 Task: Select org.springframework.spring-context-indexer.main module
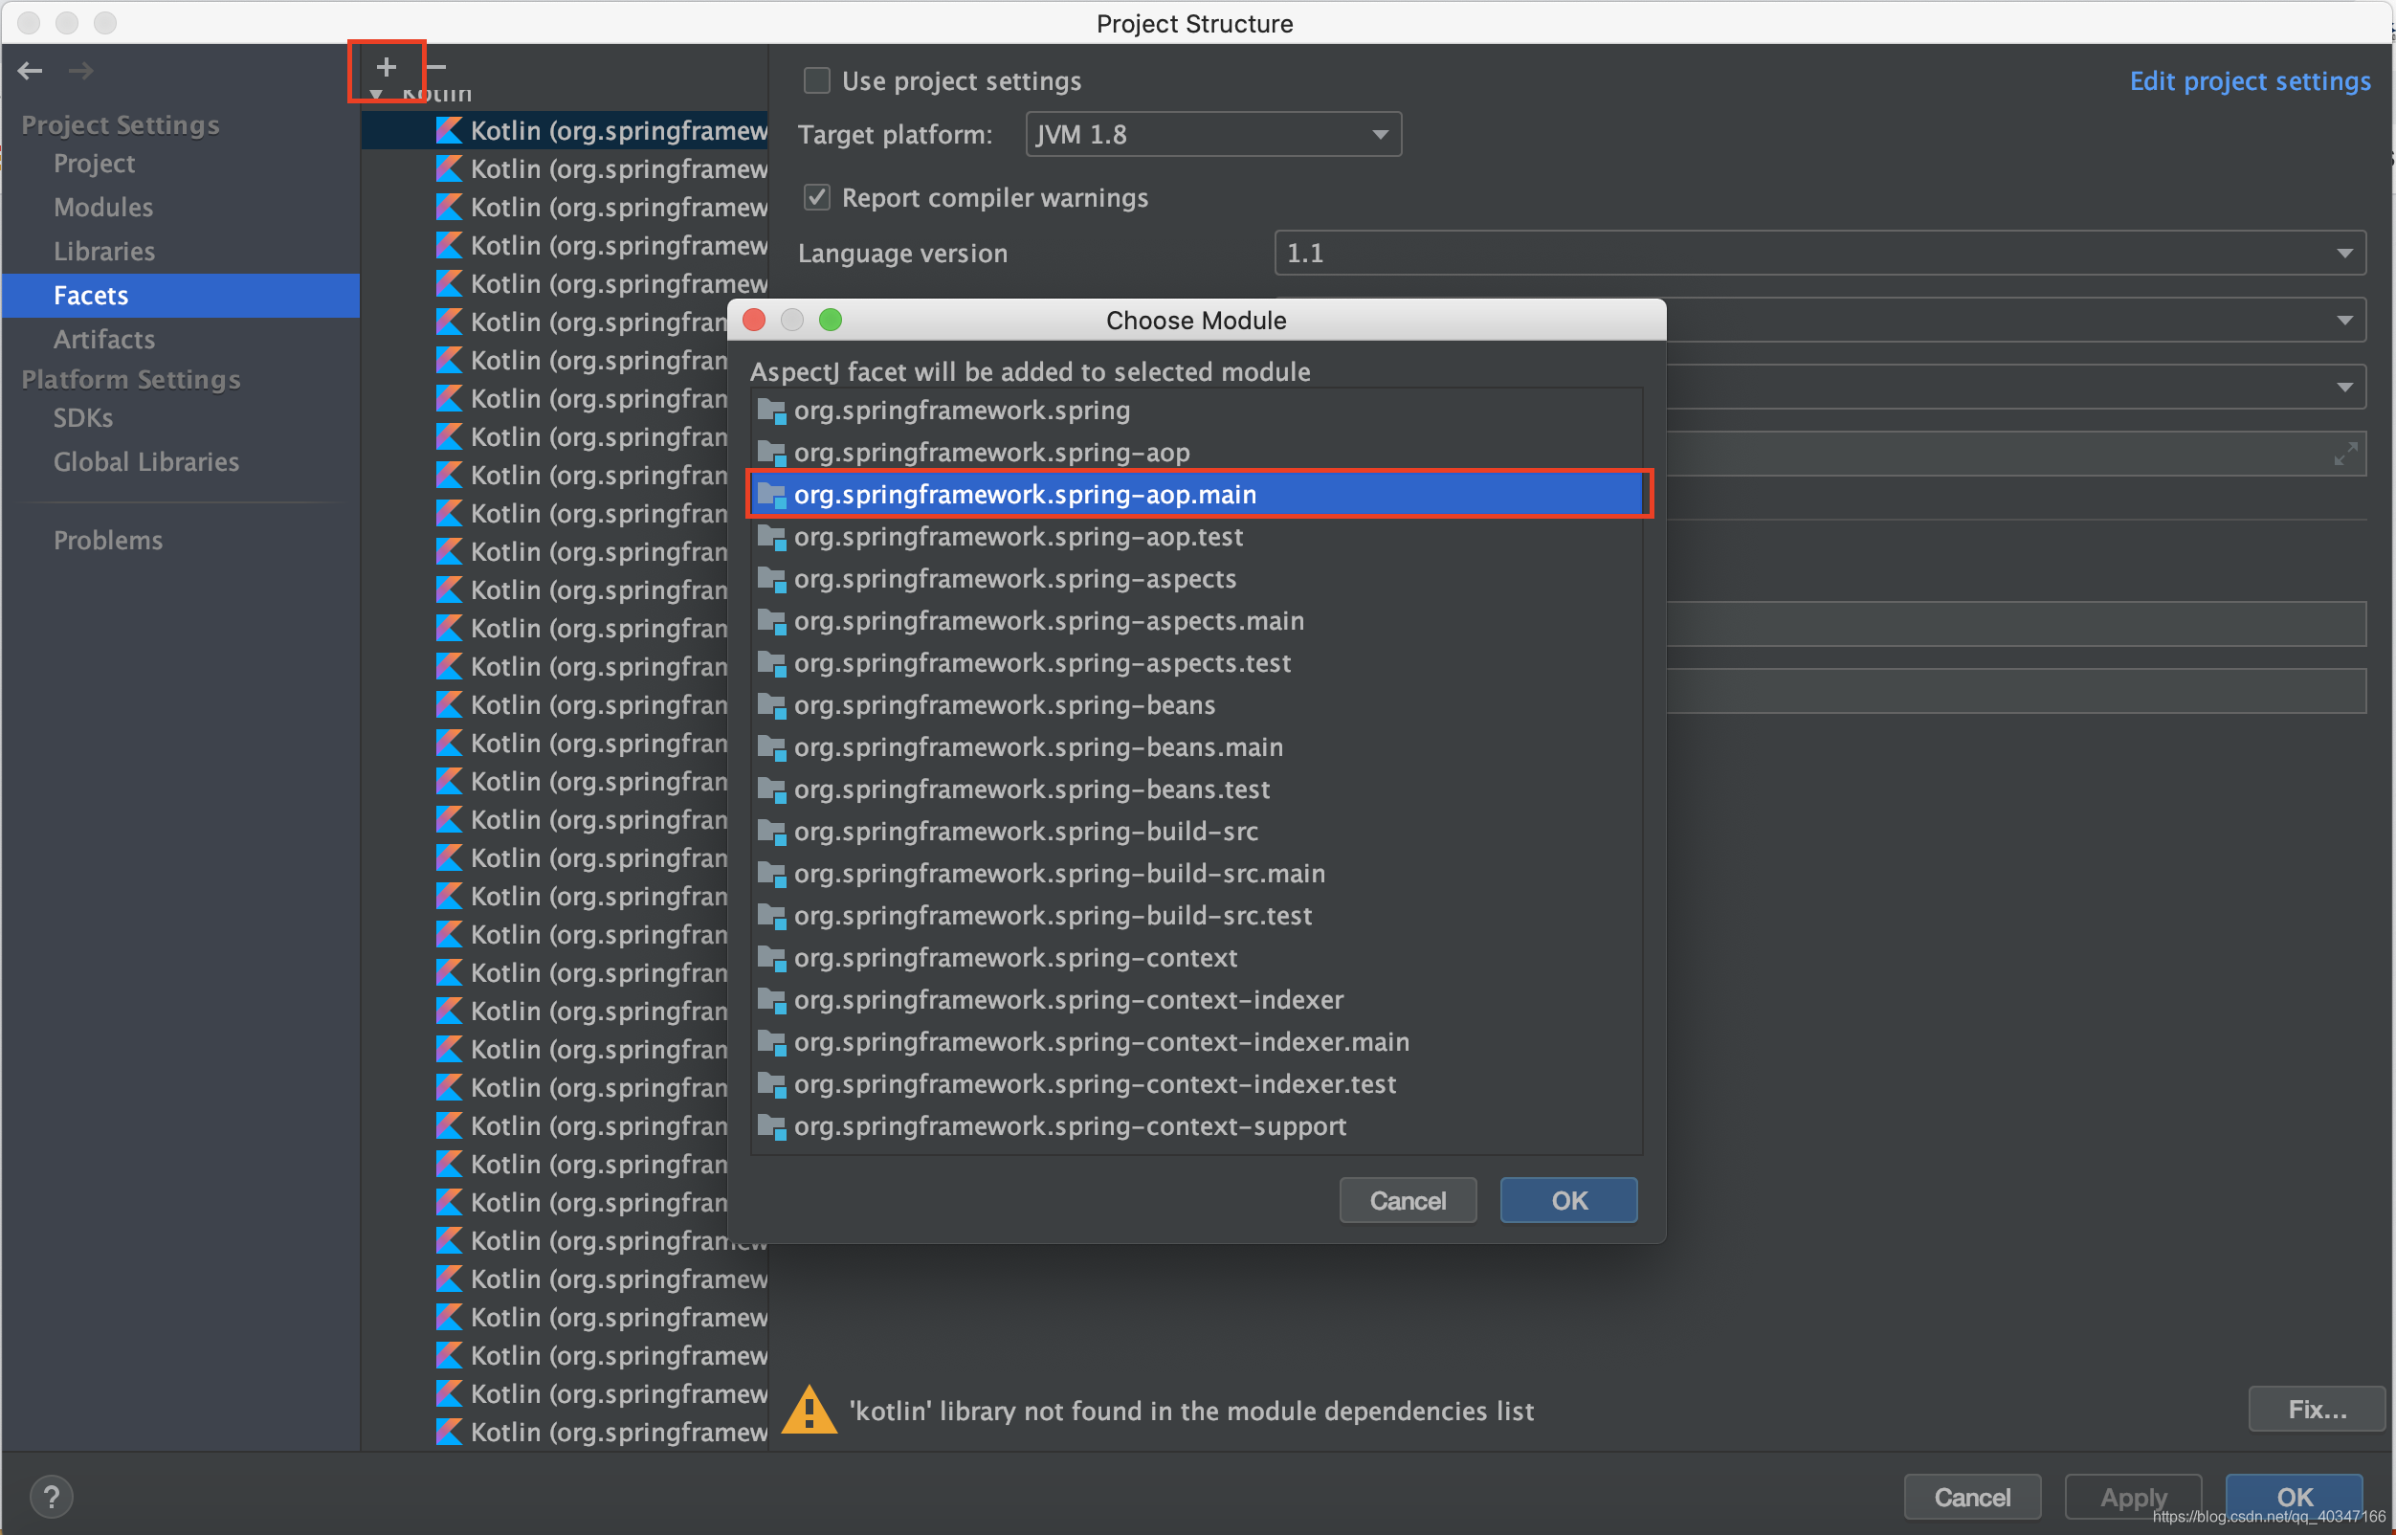tap(1196, 1042)
